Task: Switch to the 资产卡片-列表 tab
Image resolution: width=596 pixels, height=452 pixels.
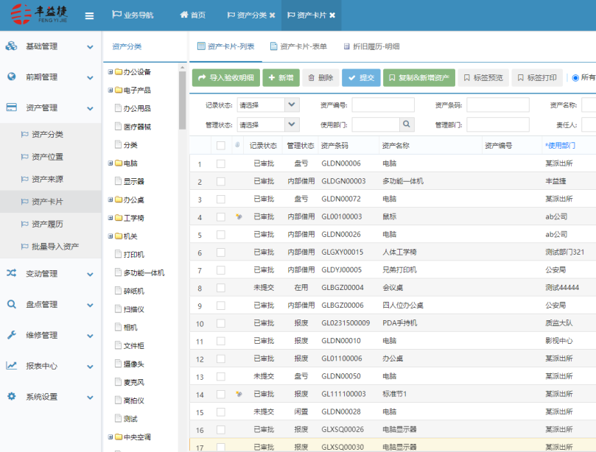Action: [x=225, y=46]
